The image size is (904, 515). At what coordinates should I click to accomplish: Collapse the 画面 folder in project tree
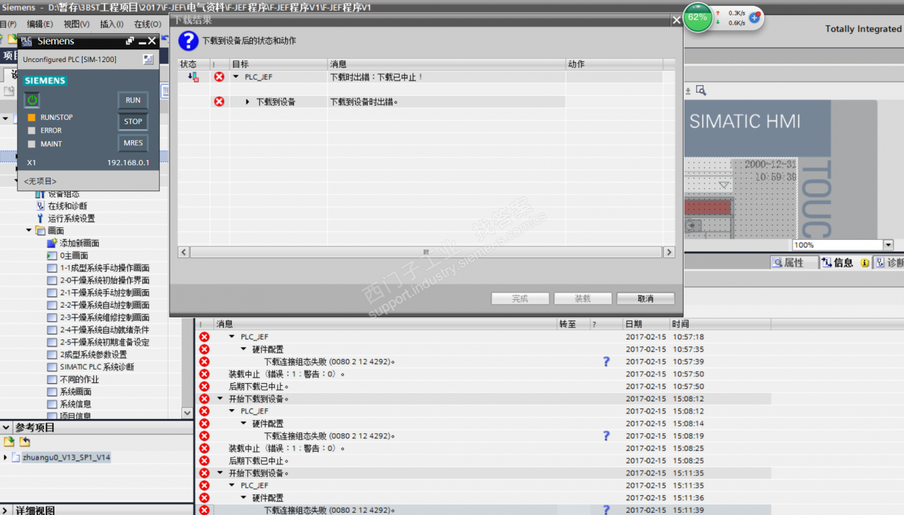point(29,231)
